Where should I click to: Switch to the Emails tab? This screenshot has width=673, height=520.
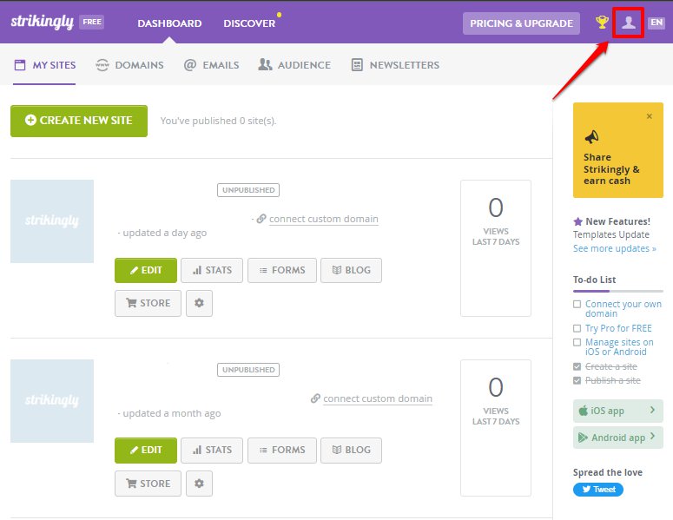tap(211, 65)
